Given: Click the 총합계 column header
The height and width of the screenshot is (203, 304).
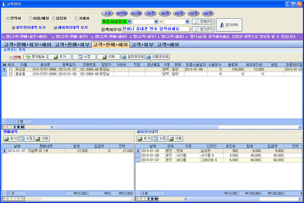Looking at the screenshot, I should pos(233,64).
